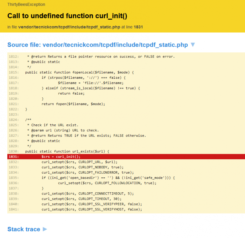
Task: Click the 'Stack trace' heading text
Action: 24,229
